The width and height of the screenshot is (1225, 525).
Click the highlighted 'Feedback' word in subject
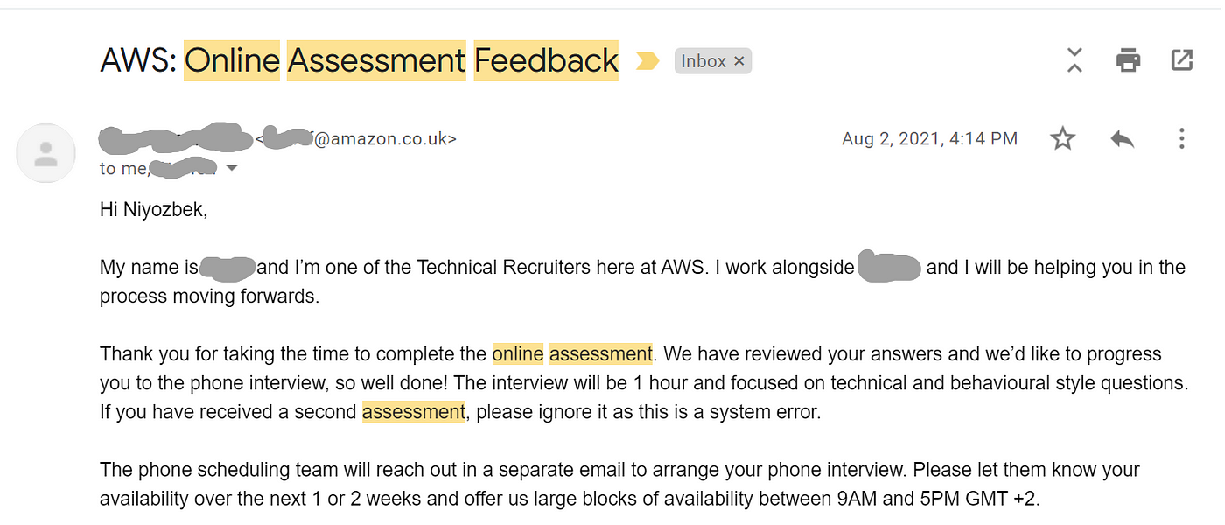pos(546,60)
